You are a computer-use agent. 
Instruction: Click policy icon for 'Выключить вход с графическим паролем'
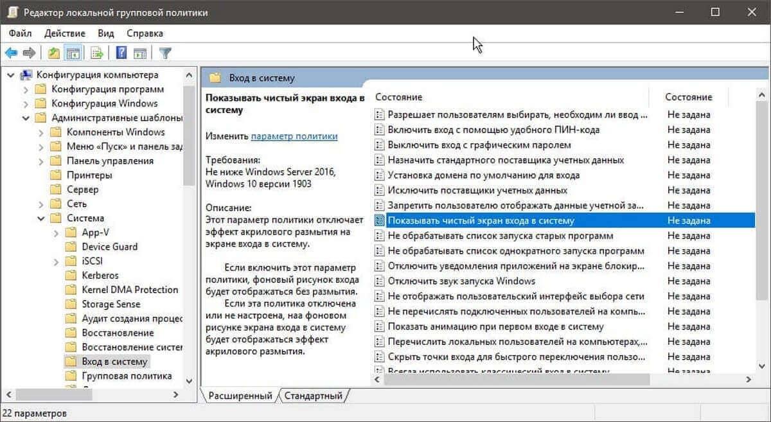pyautogui.click(x=379, y=145)
